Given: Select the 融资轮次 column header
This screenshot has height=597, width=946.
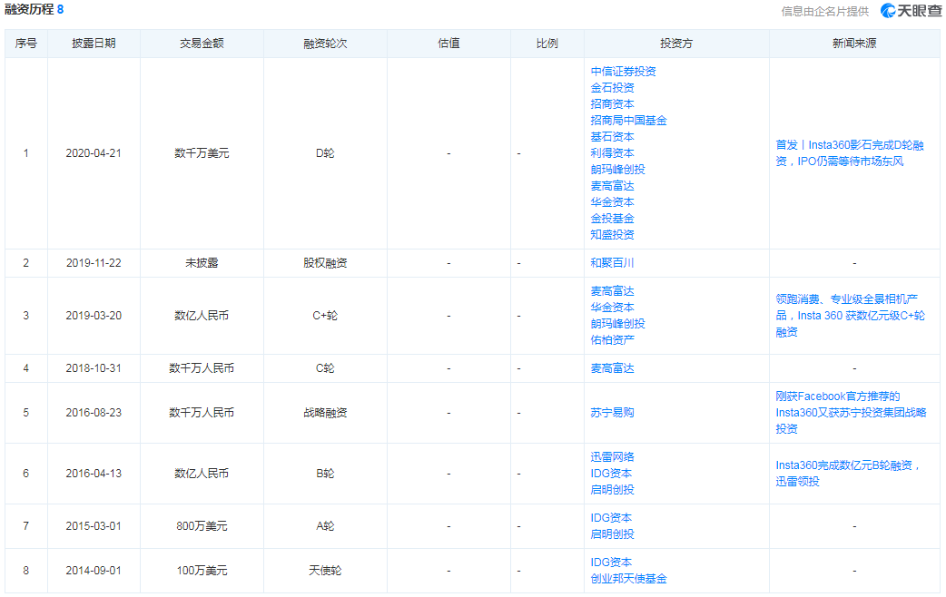Looking at the screenshot, I should coord(325,44).
